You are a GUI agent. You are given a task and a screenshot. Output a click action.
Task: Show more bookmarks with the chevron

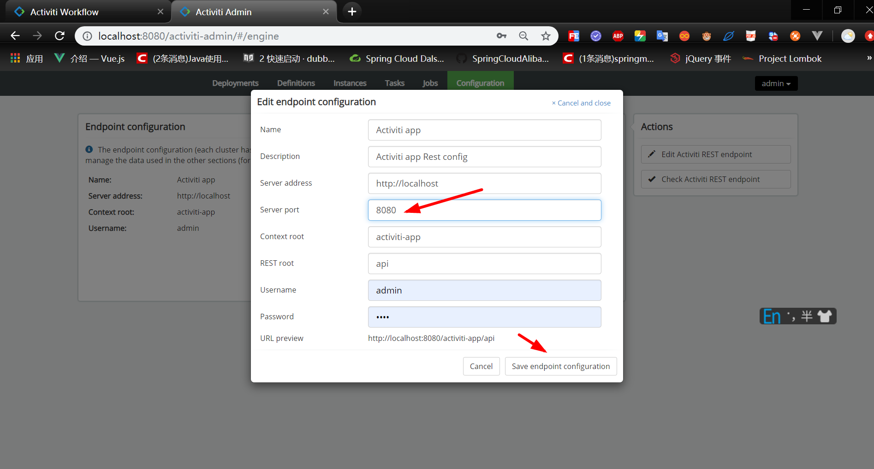[869, 58]
